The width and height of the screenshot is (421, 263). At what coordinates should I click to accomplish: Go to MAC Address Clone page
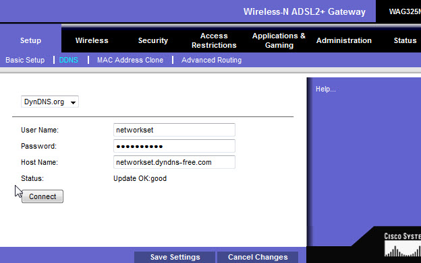pos(130,60)
